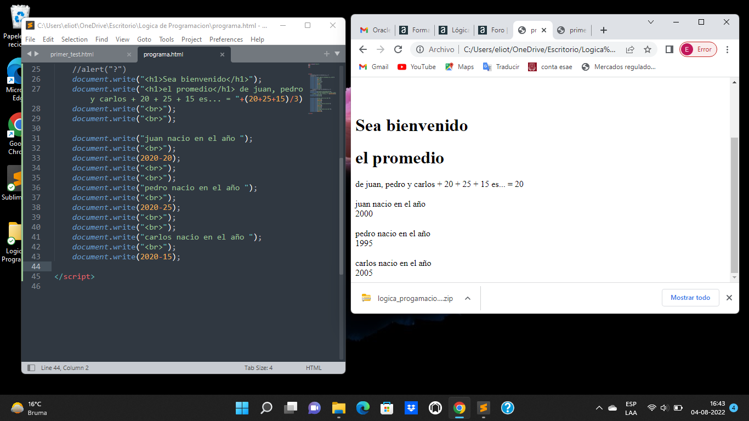The height and width of the screenshot is (421, 749).
Task: Click the closing script tag line
Action: pos(75,276)
